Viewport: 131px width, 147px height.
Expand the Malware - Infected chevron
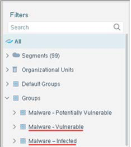point(14,141)
